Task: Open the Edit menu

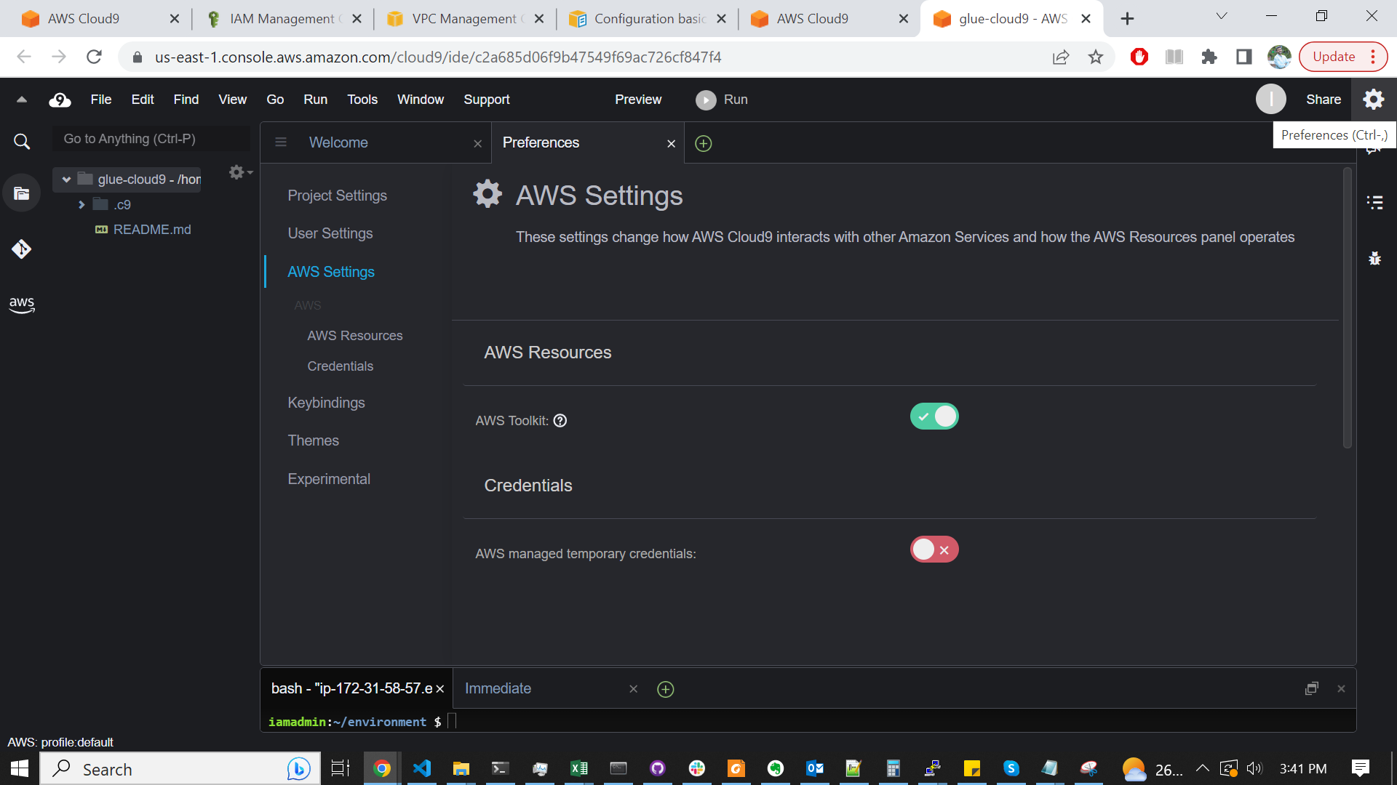Action: click(x=143, y=100)
